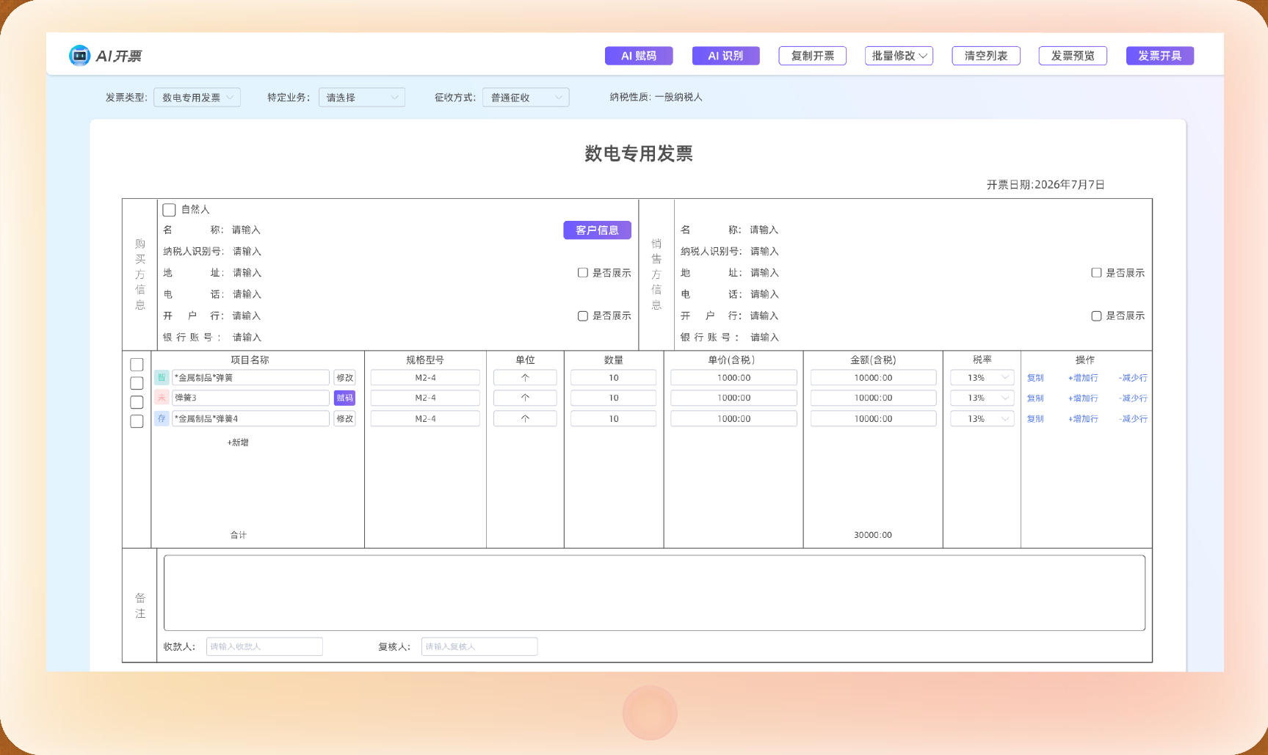Viewport: 1268px width, 755px height.
Task: Open tax rate dropdown in 弹簧4 row
Action: (x=982, y=419)
